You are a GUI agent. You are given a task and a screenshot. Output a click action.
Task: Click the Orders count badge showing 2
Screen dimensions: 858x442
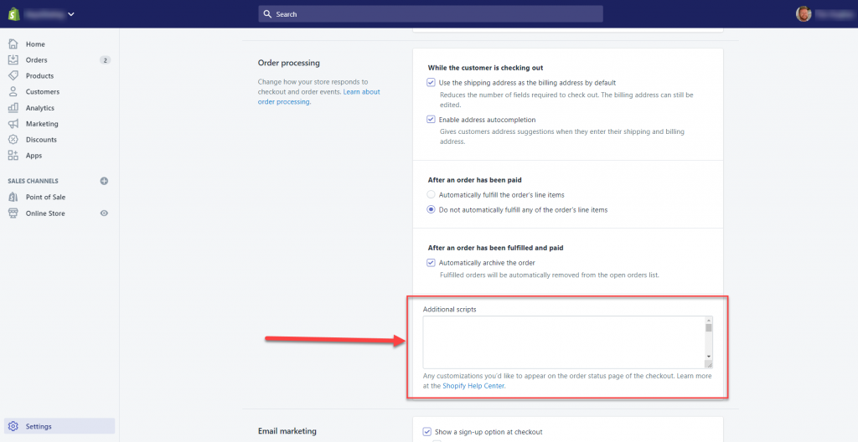click(x=105, y=60)
